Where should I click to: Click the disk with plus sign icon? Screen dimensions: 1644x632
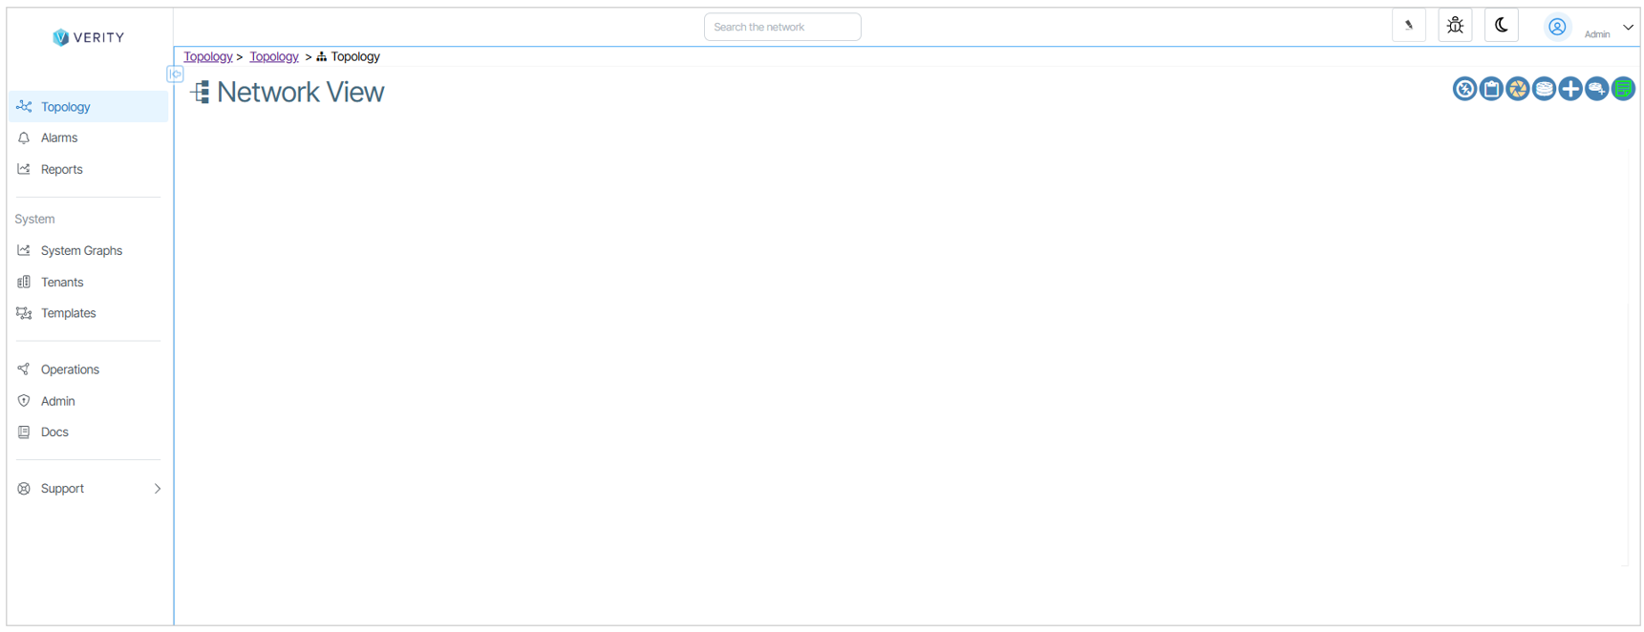(x=1596, y=89)
